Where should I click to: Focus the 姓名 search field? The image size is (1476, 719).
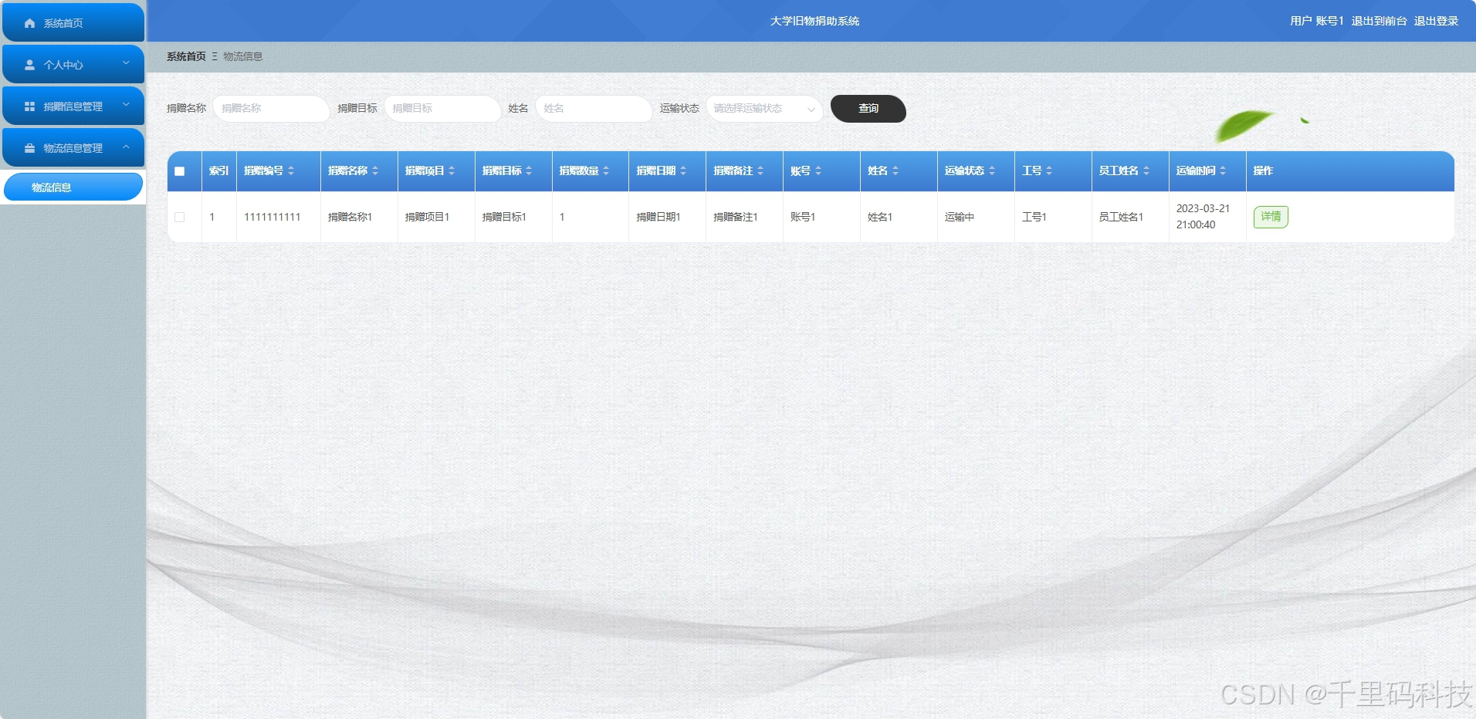coord(594,109)
